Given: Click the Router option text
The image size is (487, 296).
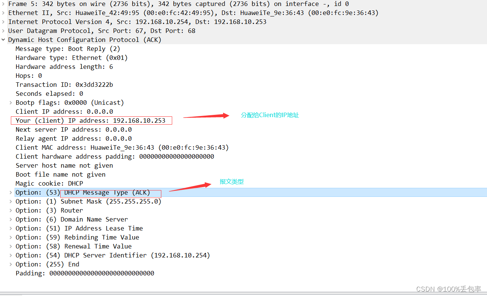Looking at the screenshot, I should (x=72, y=211).
